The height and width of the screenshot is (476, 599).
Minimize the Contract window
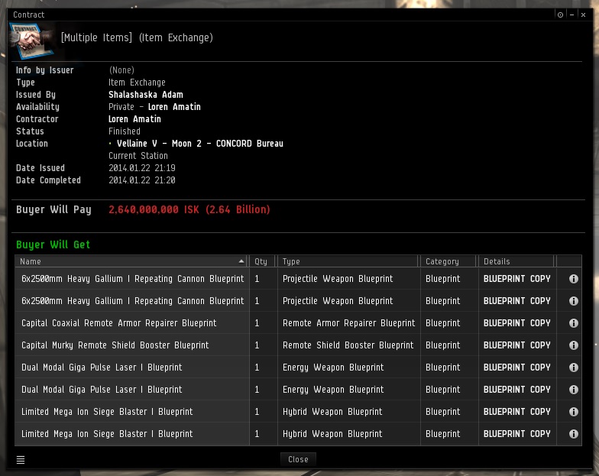click(x=571, y=15)
